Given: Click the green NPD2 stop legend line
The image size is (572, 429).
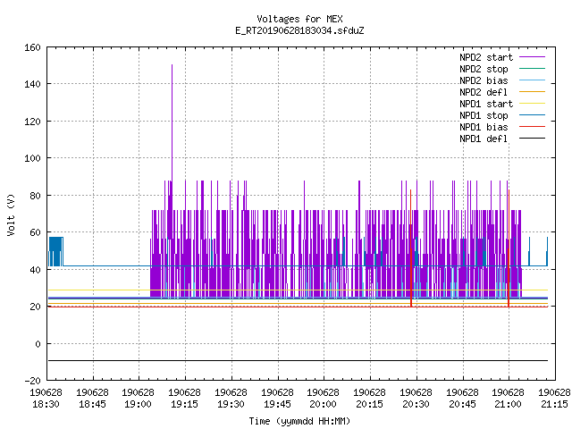Looking at the screenshot, I should coord(532,69).
